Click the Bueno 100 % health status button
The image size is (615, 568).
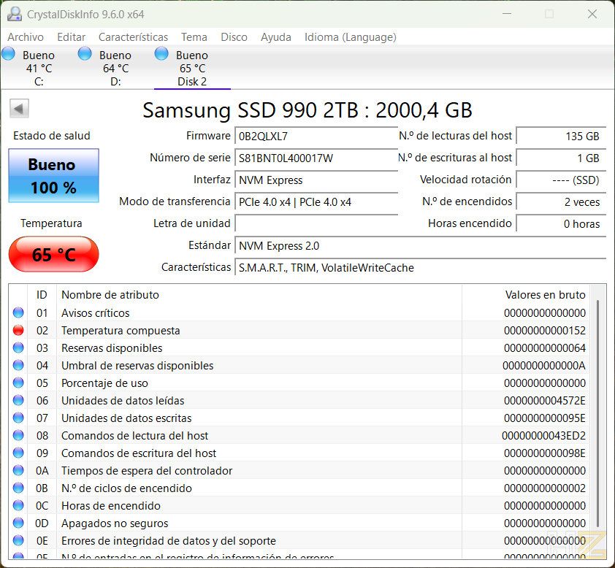(x=54, y=176)
